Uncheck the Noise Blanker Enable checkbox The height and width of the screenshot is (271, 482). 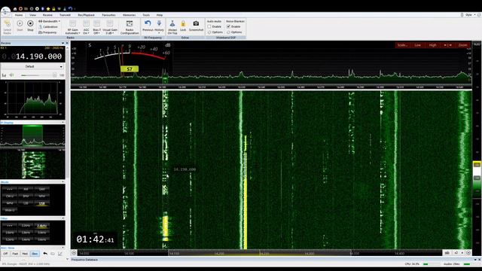click(x=228, y=27)
